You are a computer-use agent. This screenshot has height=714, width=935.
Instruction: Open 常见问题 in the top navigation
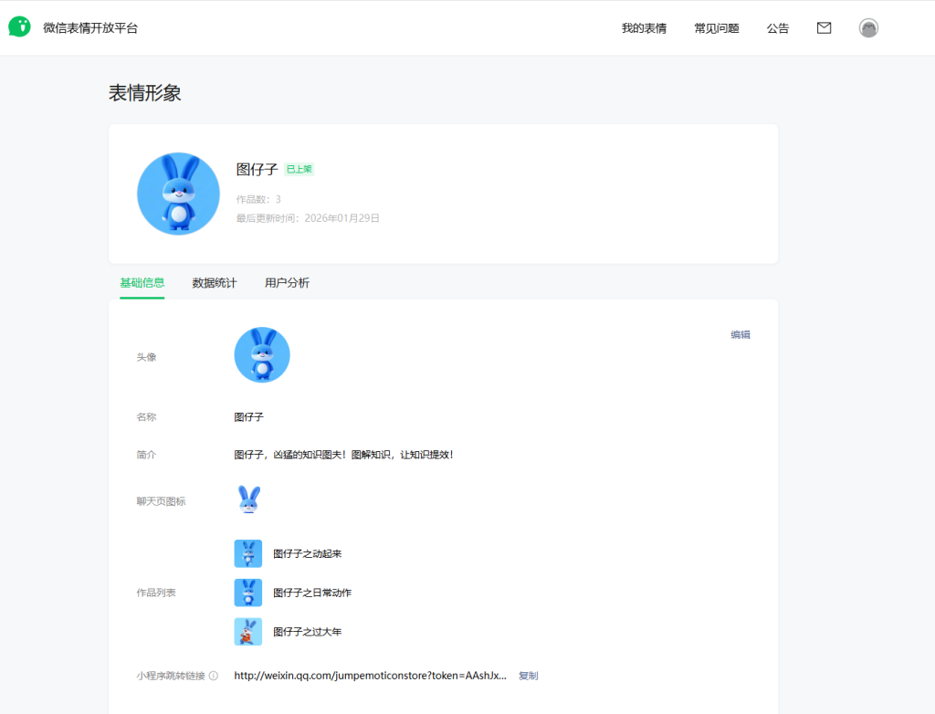click(x=716, y=28)
